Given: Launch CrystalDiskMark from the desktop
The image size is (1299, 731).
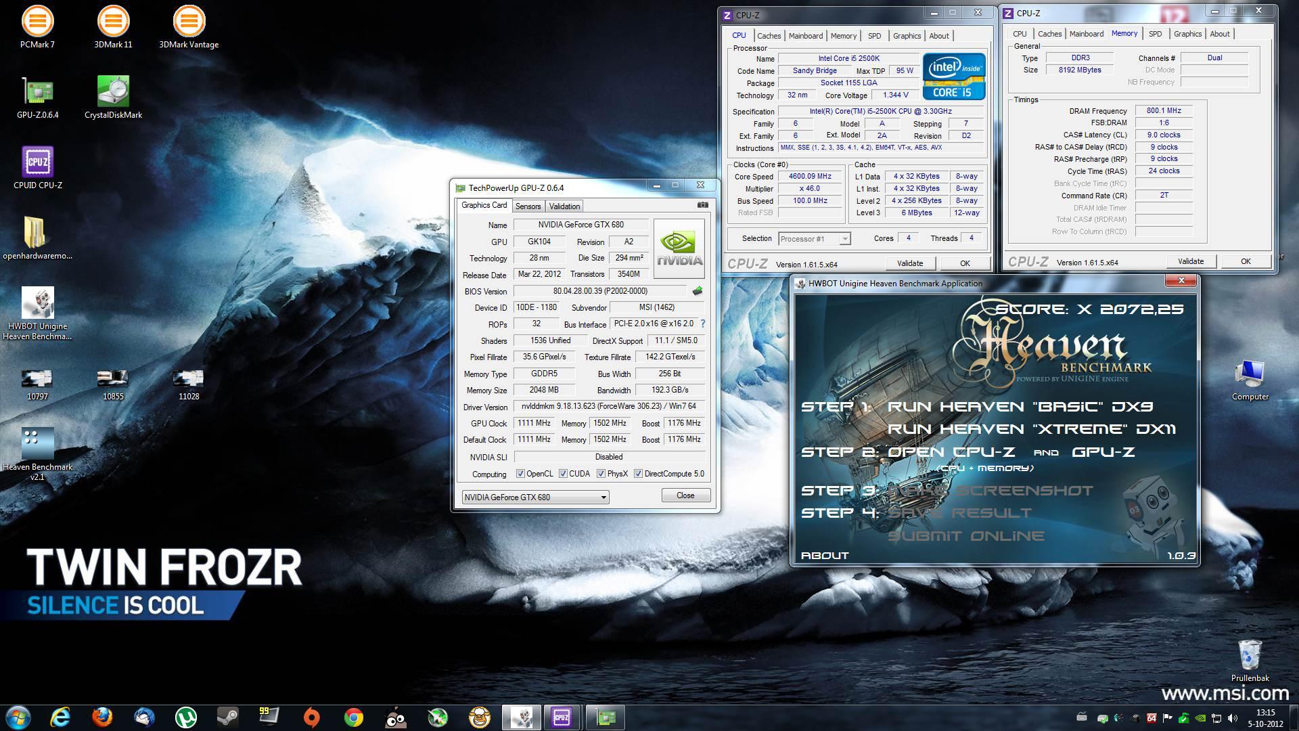Looking at the screenshot, I should (x=113, y=96).
